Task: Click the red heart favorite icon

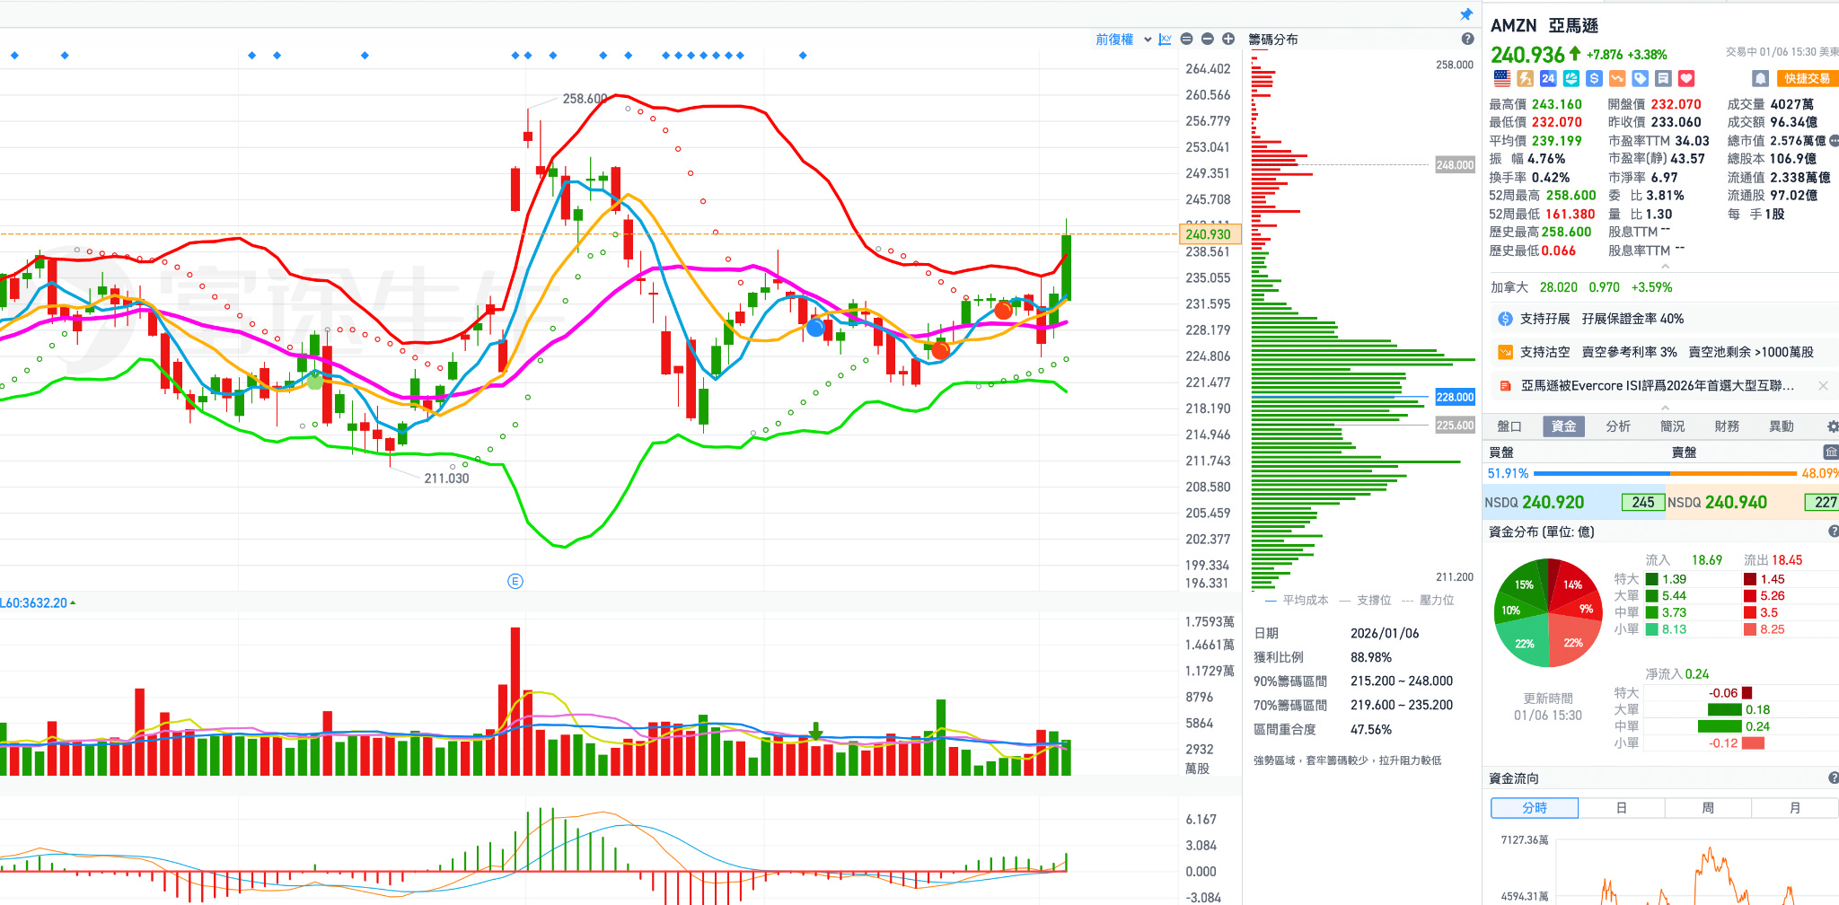Action: point(1686,78)
